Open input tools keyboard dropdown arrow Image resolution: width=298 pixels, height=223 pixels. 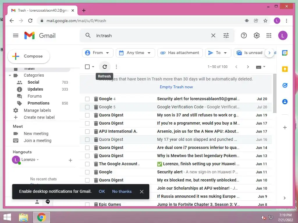point(264,67)
